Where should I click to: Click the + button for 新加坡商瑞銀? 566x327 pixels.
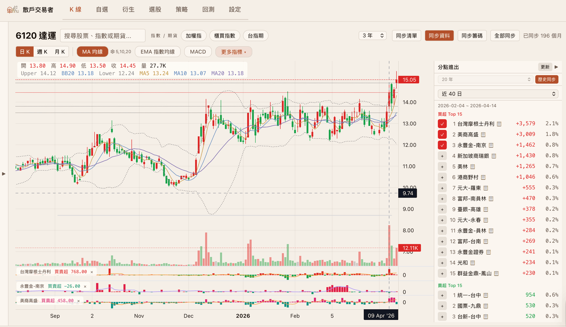[442, 156]
